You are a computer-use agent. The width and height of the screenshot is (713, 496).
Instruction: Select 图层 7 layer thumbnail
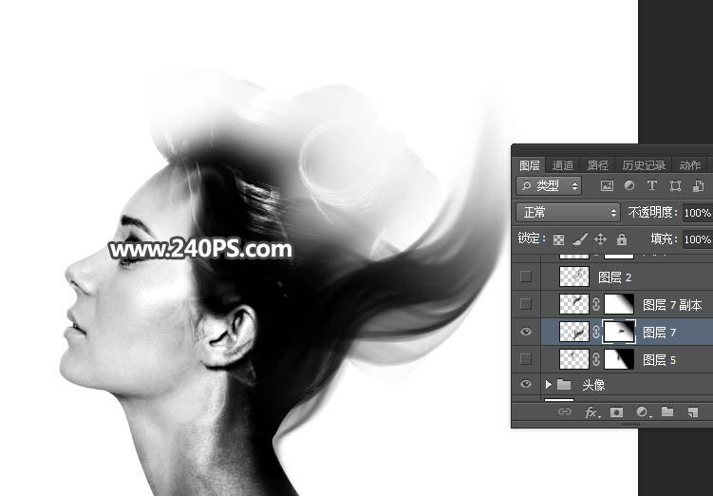(x=573, y=333)
